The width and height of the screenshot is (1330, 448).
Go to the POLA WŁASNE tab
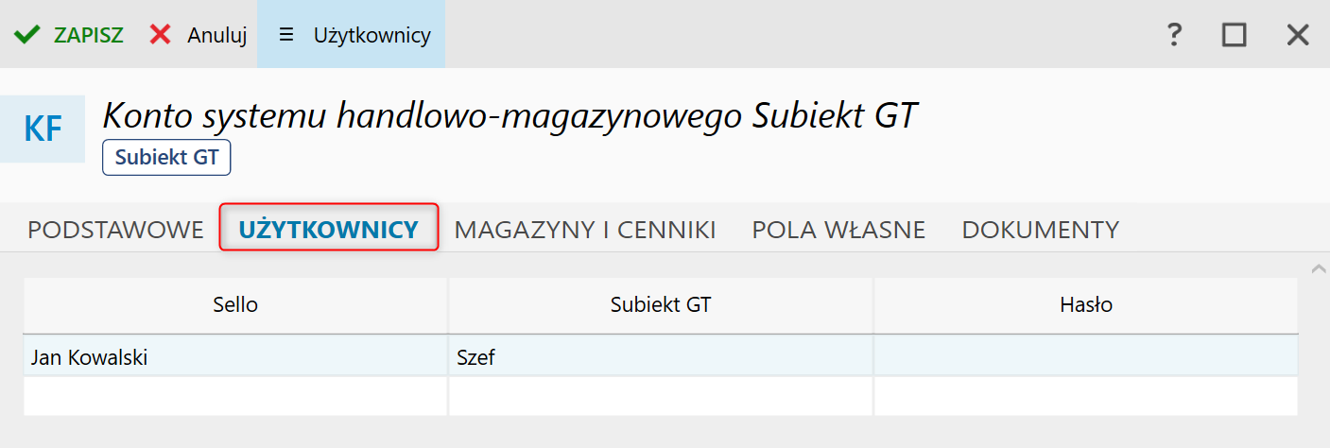pyautogui.click(x=838, y=229)
